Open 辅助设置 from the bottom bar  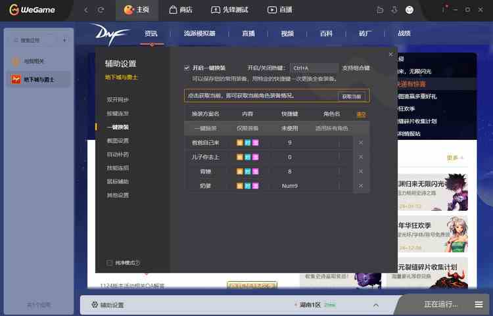tap(108, 305)
